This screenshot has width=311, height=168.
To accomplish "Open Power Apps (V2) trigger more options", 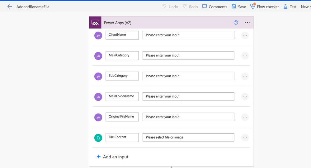I will 247,23.
